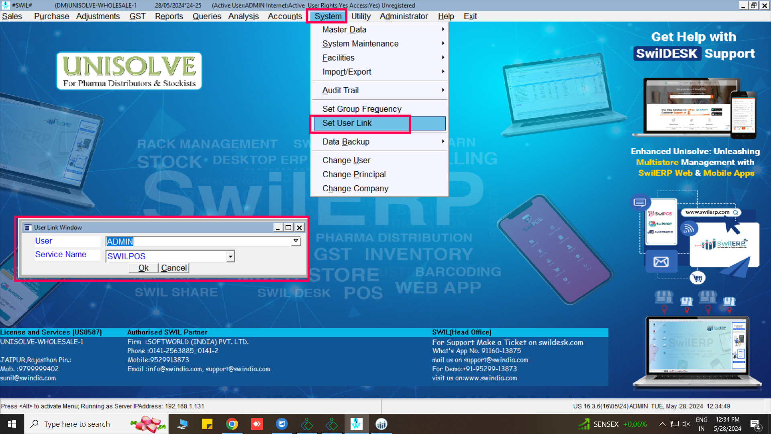The image size is (771, 434).
Task: Choose Change Company
Action: pos(379,188)
